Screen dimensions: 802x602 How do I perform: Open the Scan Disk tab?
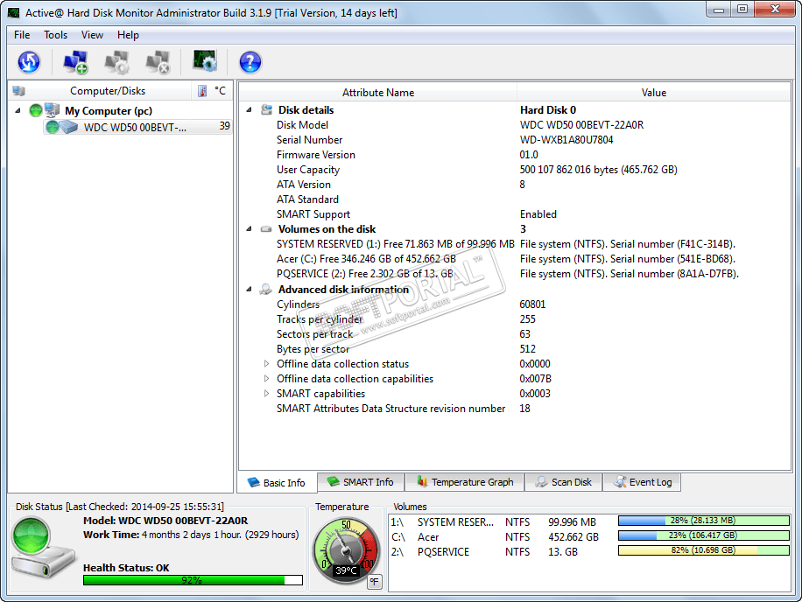[x=563, y=482]
